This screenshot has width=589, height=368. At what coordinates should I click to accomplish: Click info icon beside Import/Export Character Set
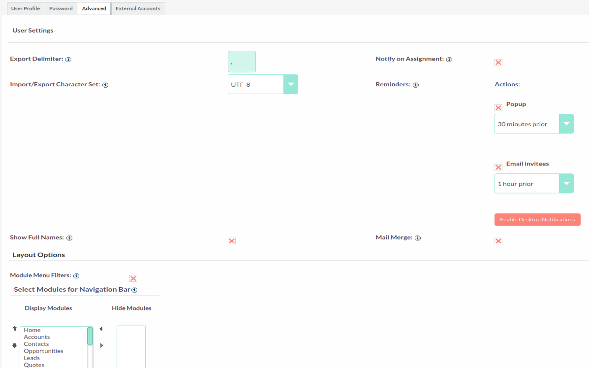(105, 85)
